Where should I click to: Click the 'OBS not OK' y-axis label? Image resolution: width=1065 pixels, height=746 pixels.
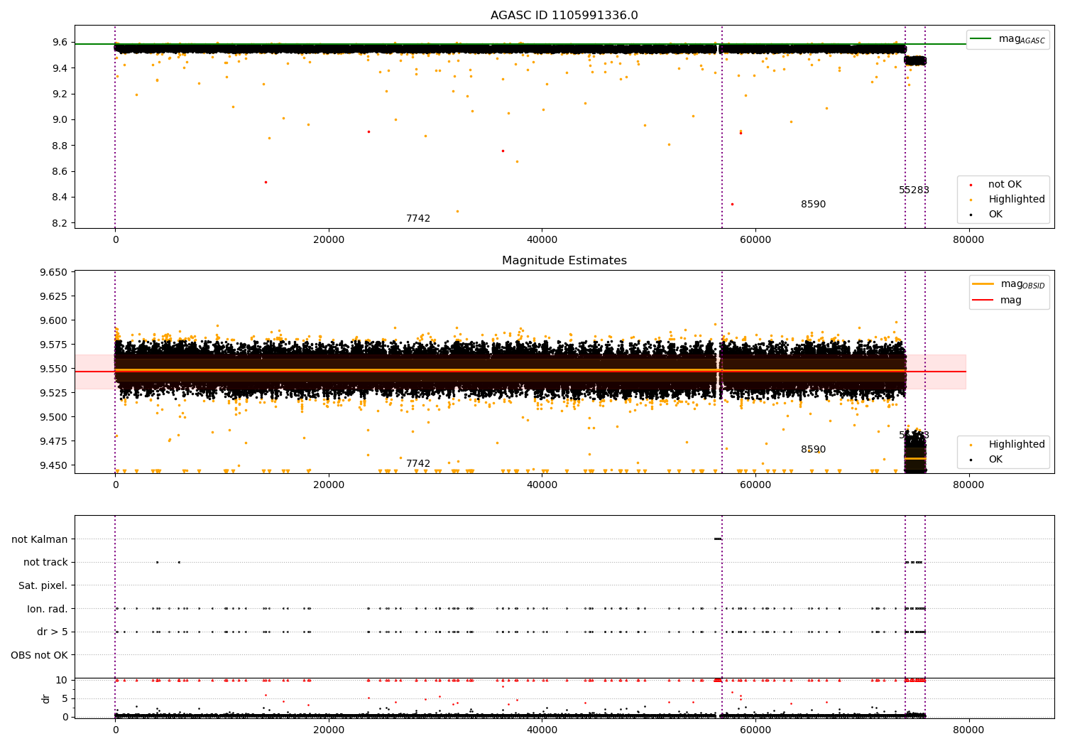coord(40,655)
